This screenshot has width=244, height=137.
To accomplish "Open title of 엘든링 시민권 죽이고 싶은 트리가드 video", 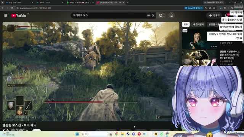I will click(230, 54).
